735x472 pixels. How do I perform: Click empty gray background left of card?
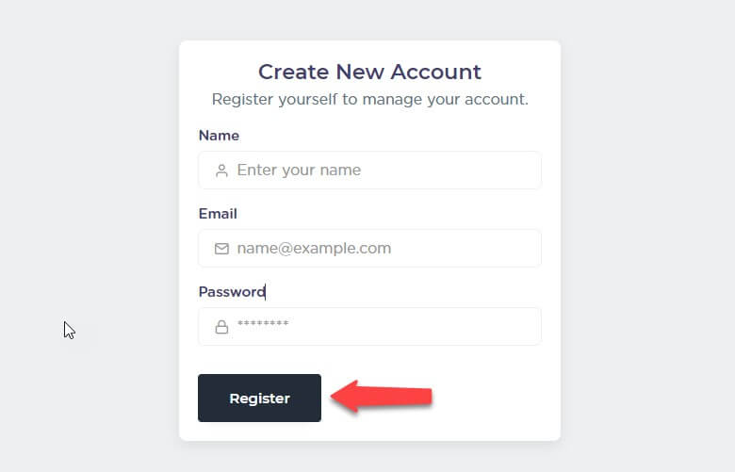point(90,187)
